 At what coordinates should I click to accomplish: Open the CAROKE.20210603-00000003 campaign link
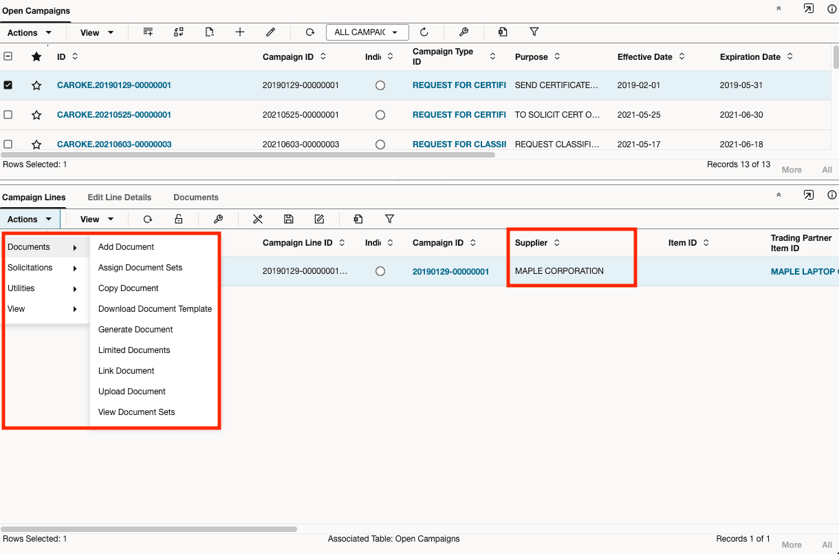click(114, 145)
